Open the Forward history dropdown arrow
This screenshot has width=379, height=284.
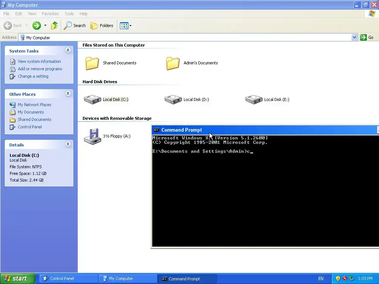click(45, 26)
